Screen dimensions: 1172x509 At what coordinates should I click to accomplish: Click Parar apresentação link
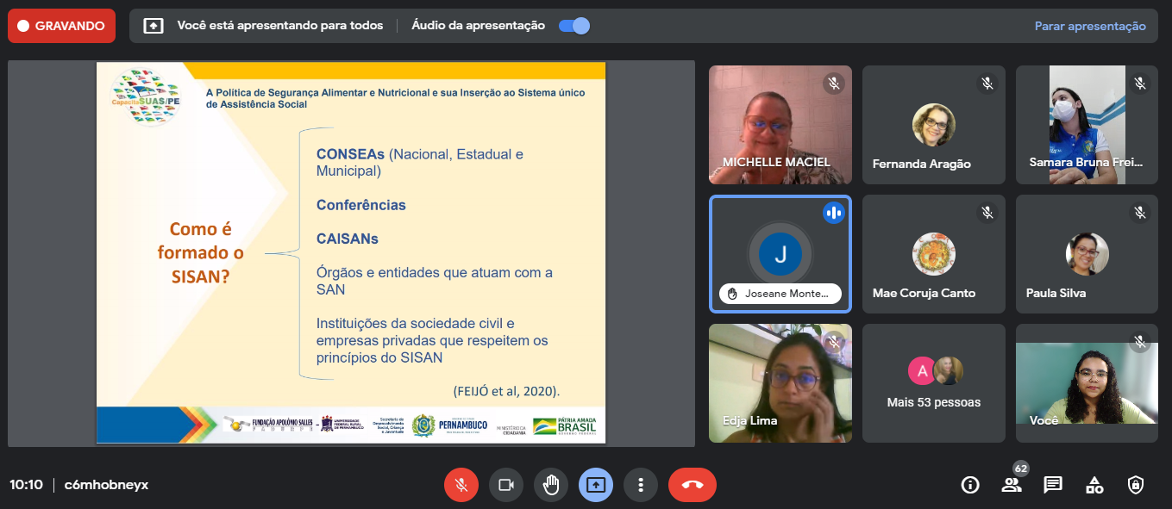tap(1090, 26)
